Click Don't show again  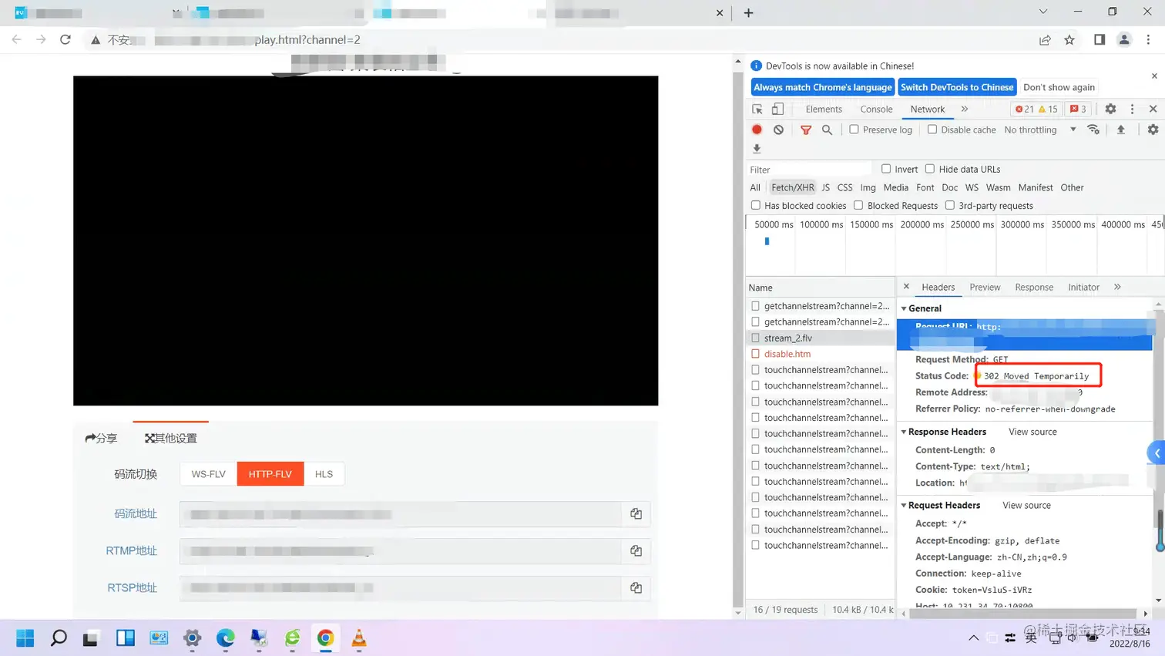coord(1059,87)
